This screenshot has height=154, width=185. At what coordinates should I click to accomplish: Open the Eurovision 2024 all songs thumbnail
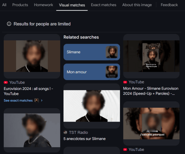(x=32, y=56)
